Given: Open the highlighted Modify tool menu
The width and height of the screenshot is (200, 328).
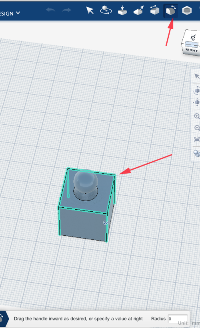Looking at the screenshot, I should tap(170, 10).
